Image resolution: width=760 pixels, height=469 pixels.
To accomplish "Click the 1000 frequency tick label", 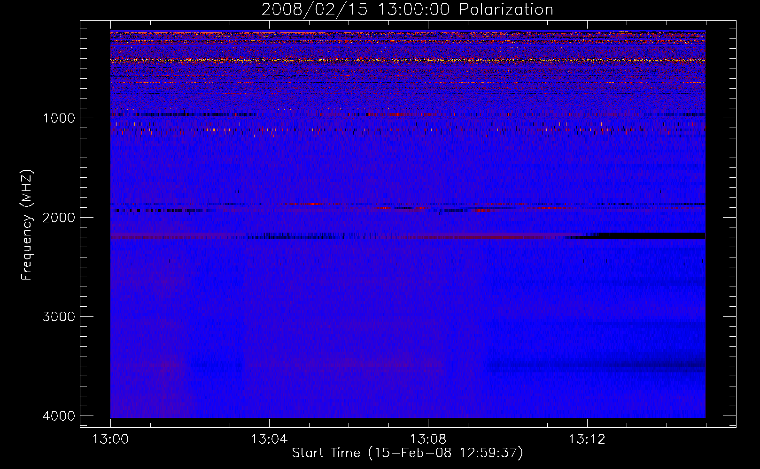I will coord(59,118).
